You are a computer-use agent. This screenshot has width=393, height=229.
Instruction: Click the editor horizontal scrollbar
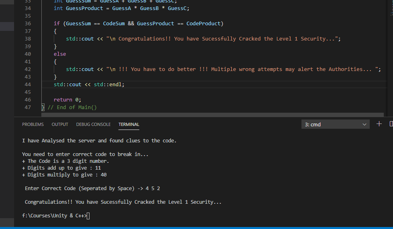pyautogui.click(x=212, y=115)
